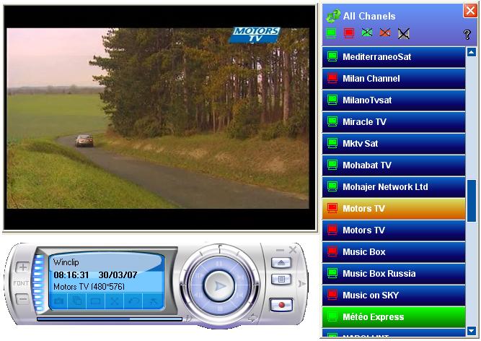The width and height of the screenshot is (481, 341).
Task: Click the crossed-out gray icon in header
Action: (404, 33)
